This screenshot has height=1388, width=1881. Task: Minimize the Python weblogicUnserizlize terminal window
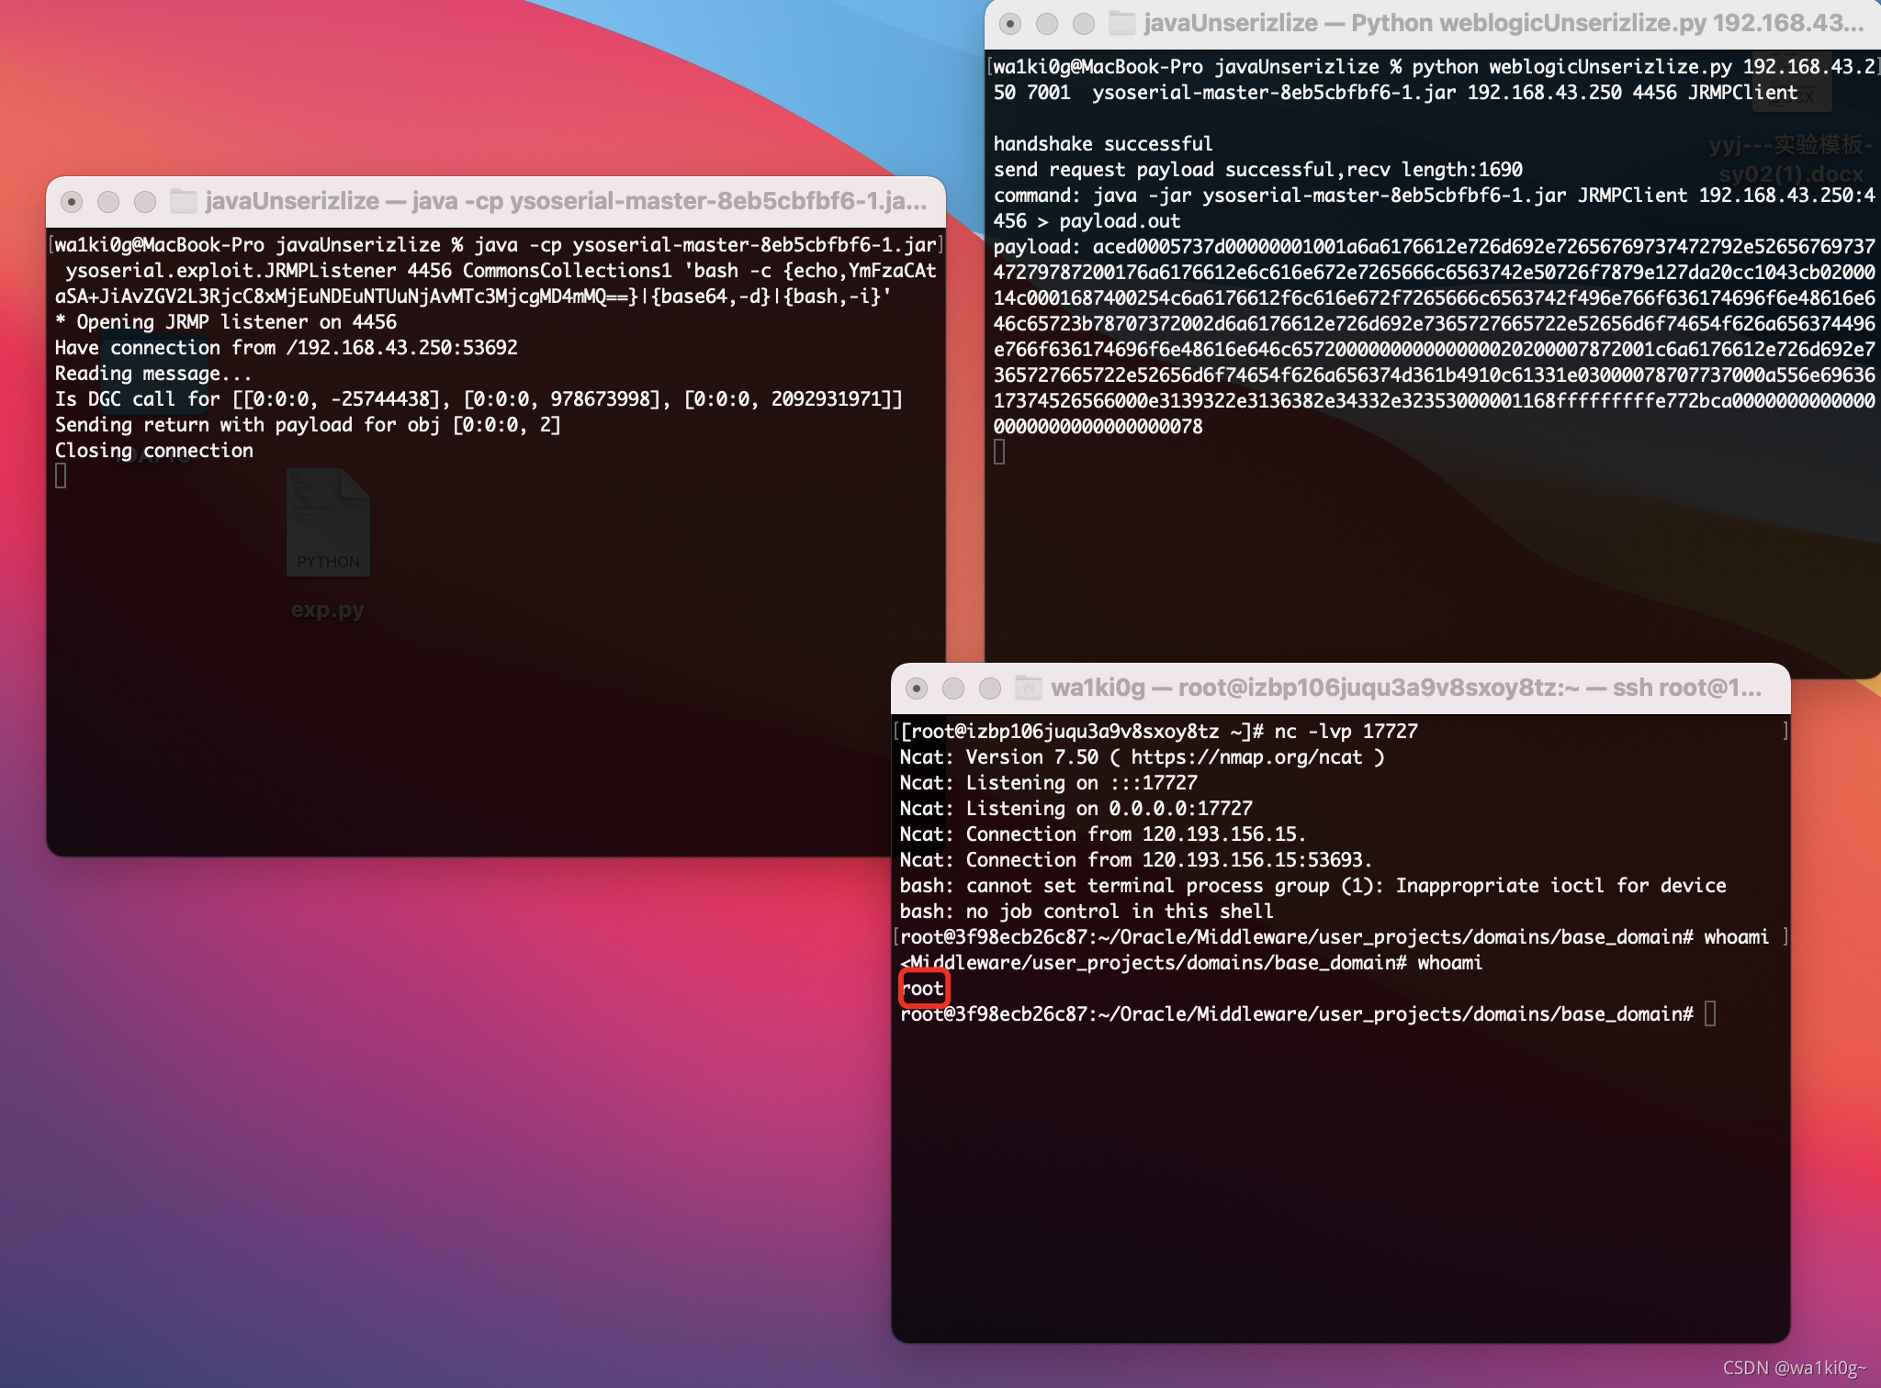click(1047, 24)
